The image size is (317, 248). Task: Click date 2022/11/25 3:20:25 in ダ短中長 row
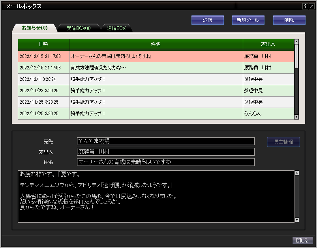(39, 102)
